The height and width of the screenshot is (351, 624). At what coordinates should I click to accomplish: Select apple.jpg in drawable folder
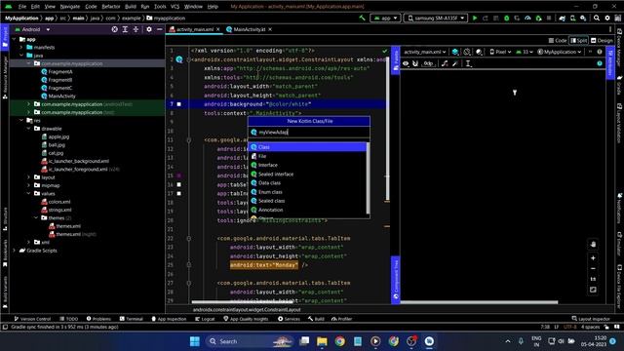tap(58, 136)
